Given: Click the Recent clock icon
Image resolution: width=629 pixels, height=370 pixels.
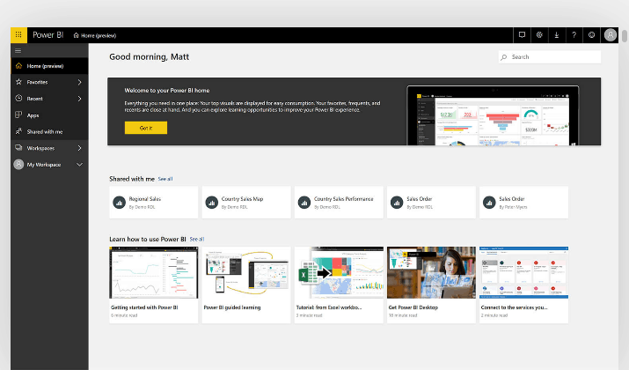Looking at the screenshot, I should coord(18,98).
